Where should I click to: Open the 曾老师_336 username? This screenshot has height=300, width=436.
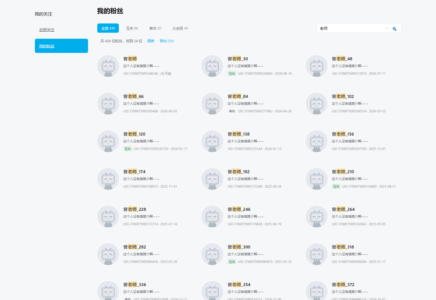pyautogui.click(x=135, y=284)
